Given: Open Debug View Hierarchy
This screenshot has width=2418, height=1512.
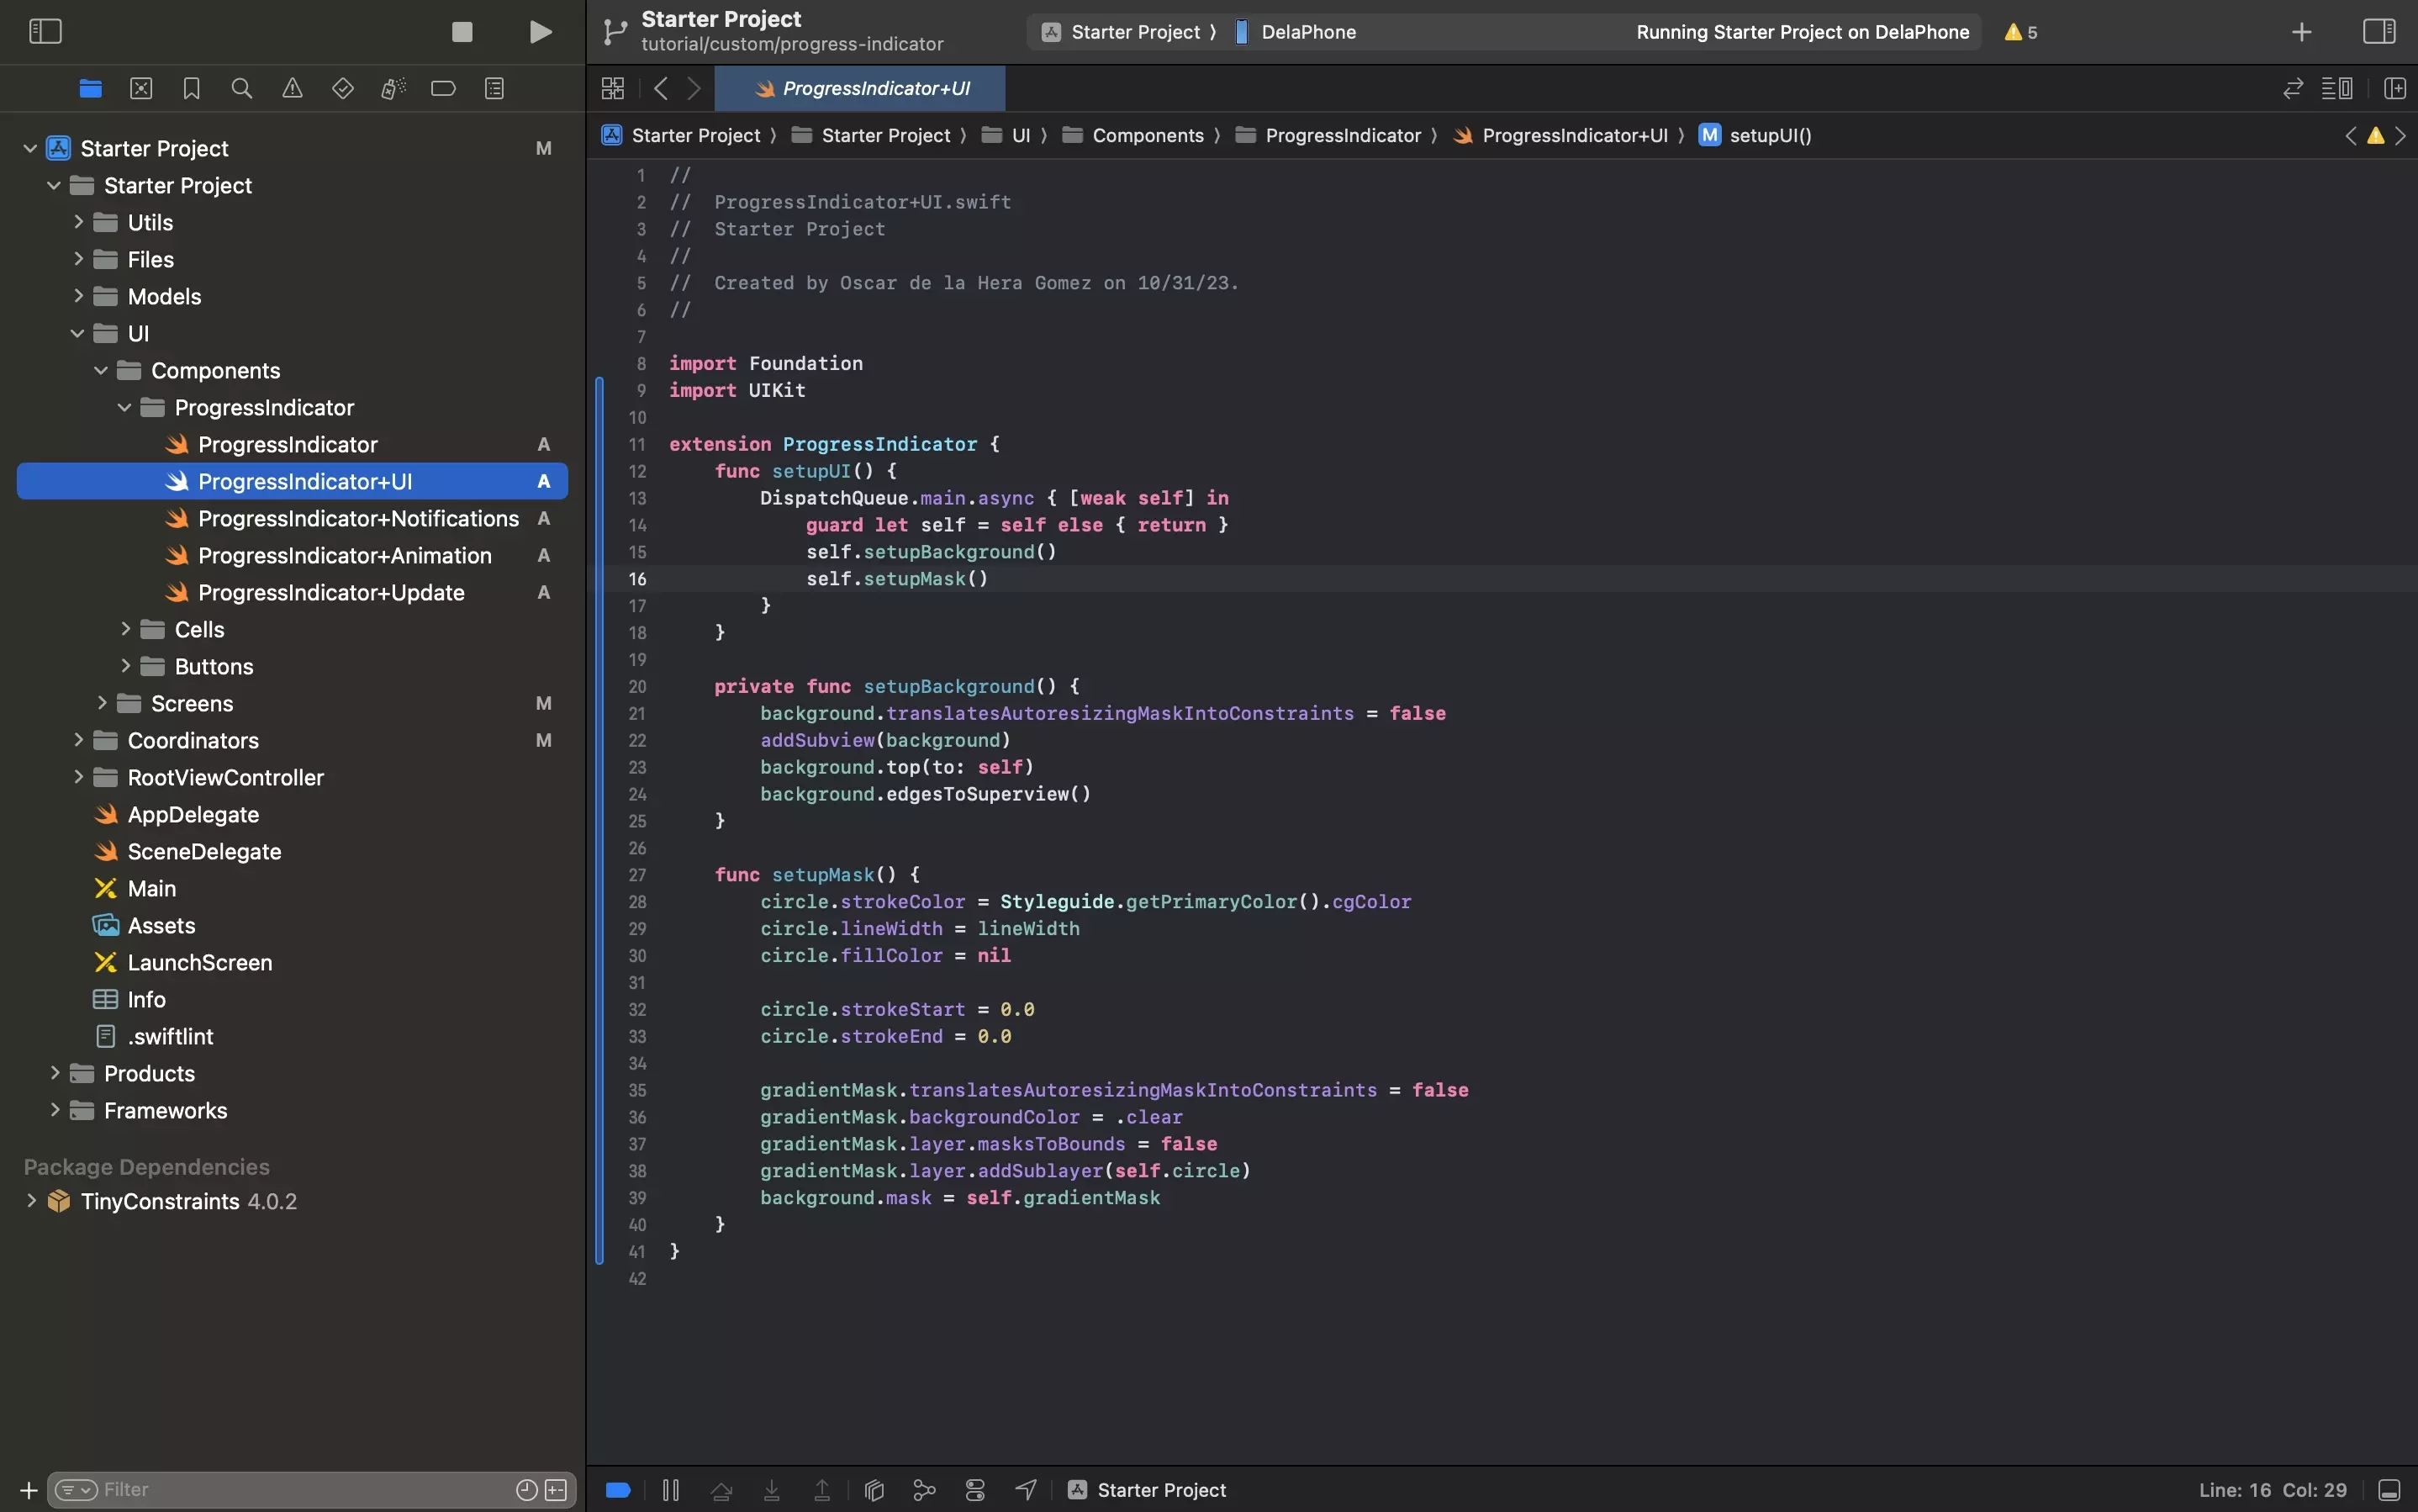Looking at the screenshot, I should [x=874, y=1490].
